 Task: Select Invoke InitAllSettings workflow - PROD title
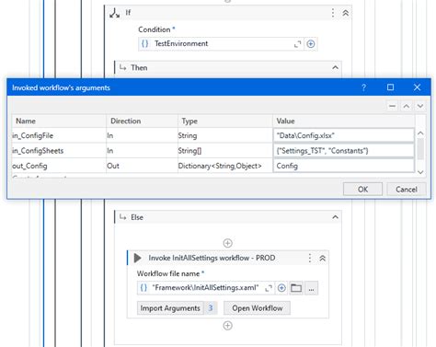[212, 258]
